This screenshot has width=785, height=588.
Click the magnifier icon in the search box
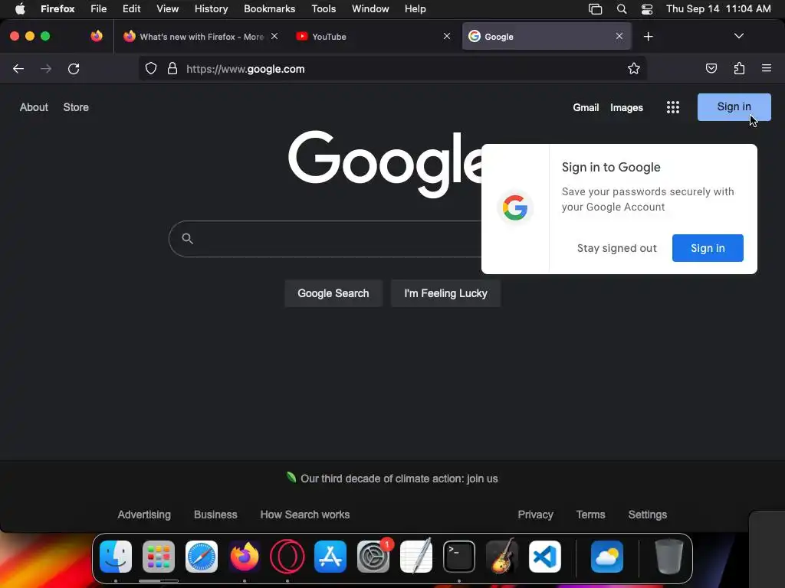(187, 239)
